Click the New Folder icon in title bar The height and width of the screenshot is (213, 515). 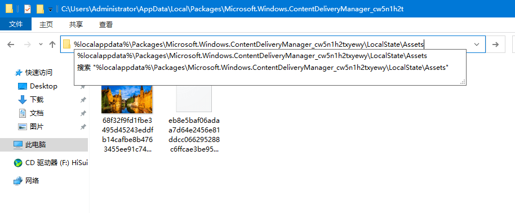(x=41, y=9)
